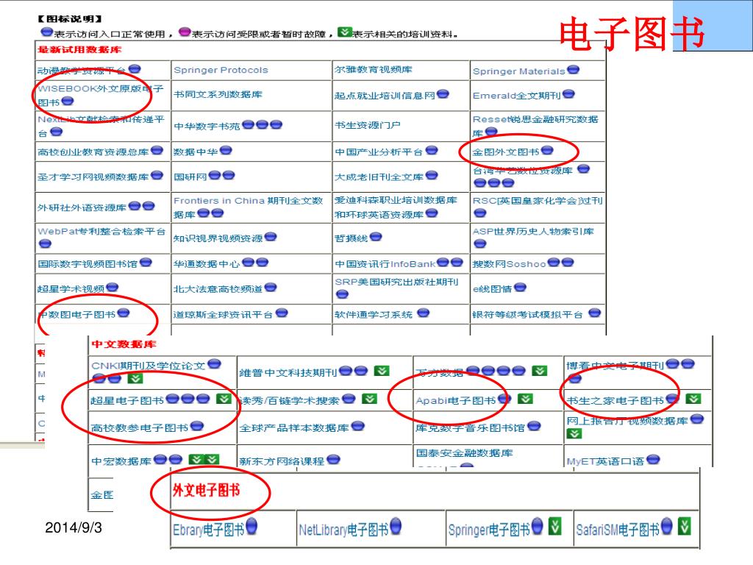Open the green training icon for Apabi电子图书

click(x=525, y=399)
